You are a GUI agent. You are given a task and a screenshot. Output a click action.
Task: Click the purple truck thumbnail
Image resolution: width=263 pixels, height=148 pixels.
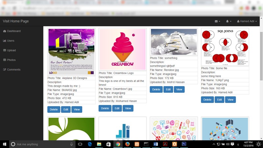tap(71, 52)
